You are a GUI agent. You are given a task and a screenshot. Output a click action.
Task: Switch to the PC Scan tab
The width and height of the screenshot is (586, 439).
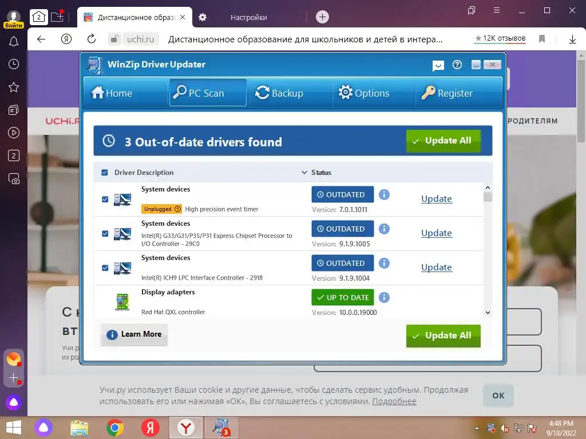(208, 93)
